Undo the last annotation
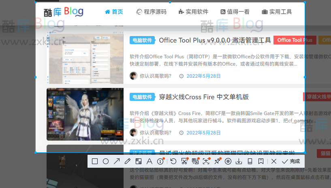The height and width of the screenshot is (188, 331). coord(173,161)
